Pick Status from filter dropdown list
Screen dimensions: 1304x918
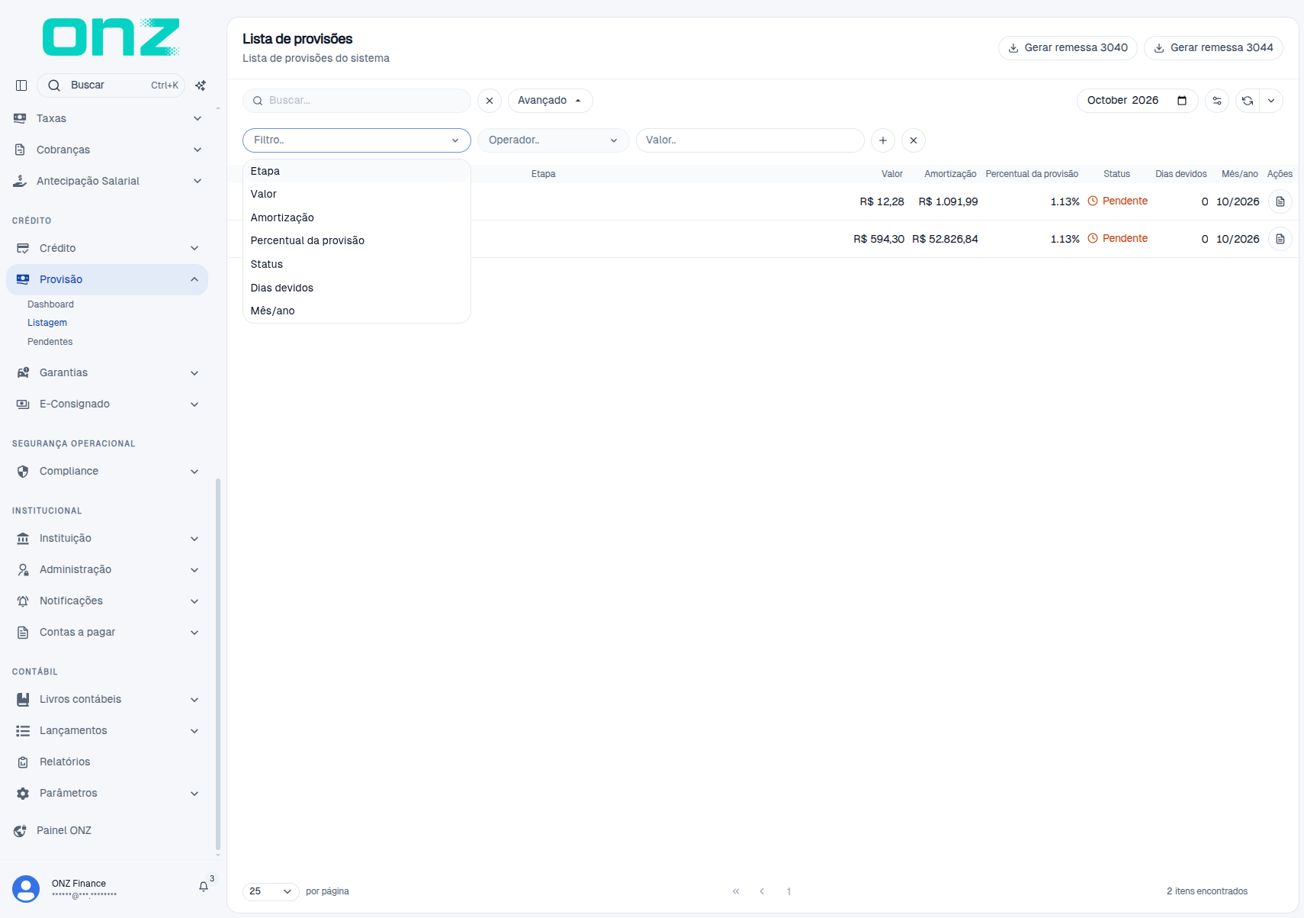point(356,264)
